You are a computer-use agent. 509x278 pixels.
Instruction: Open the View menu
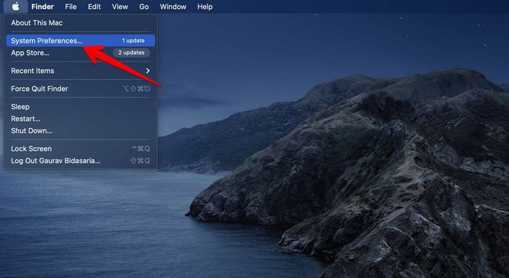click(x=120, y=6)
